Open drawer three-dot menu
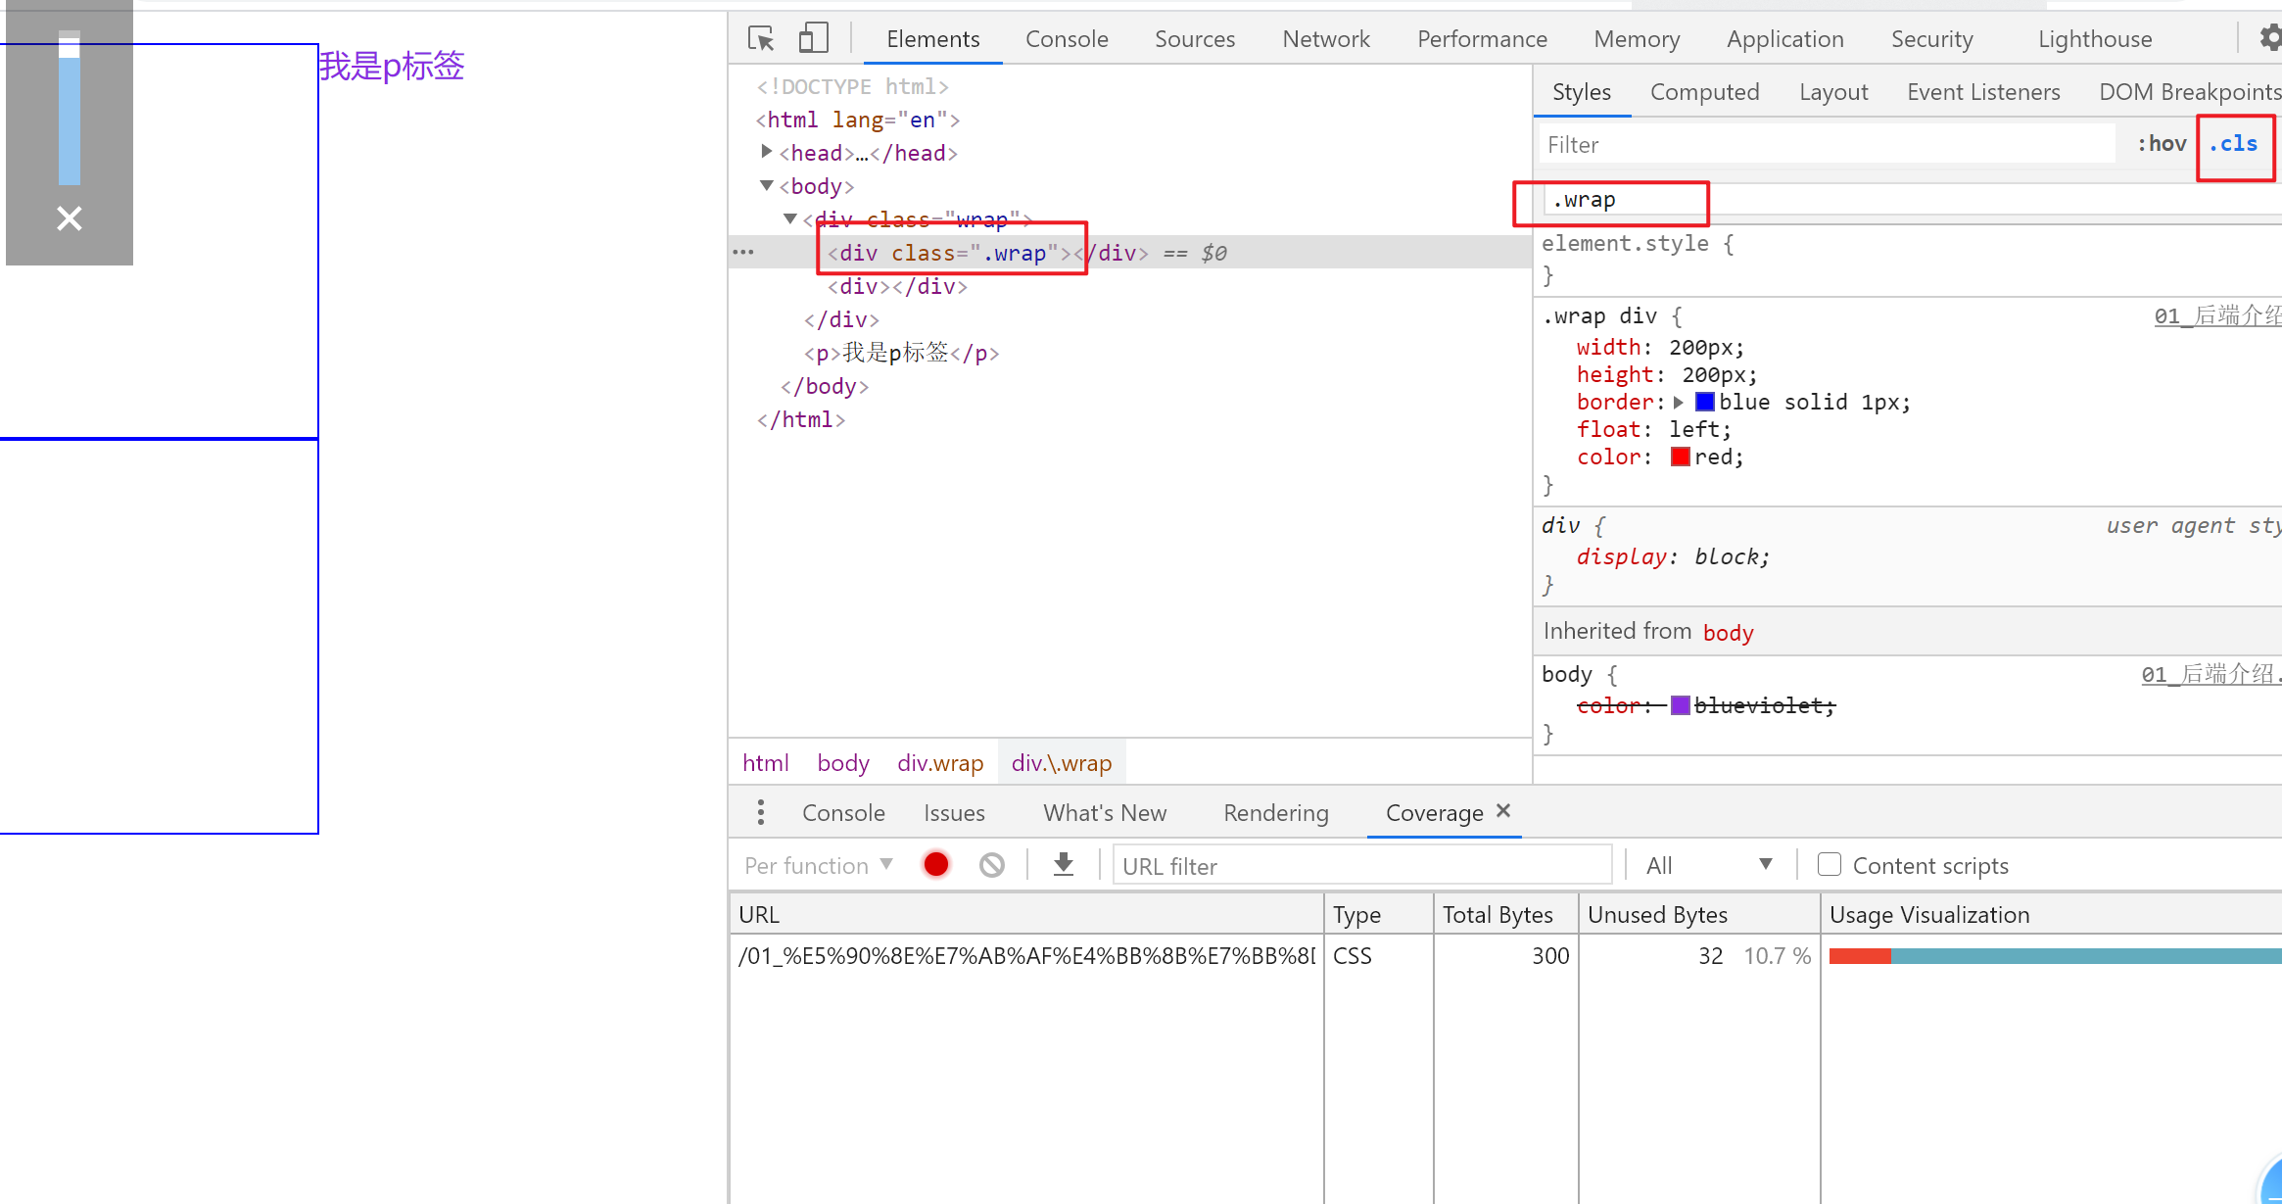The width and height of the screenshot is (2282, 1204). (761, 812)
